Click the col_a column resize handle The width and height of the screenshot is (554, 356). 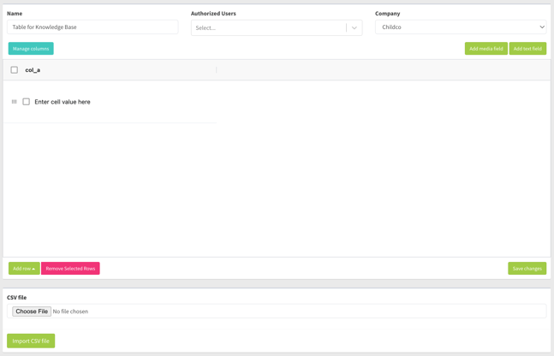[x=216, y=70]
